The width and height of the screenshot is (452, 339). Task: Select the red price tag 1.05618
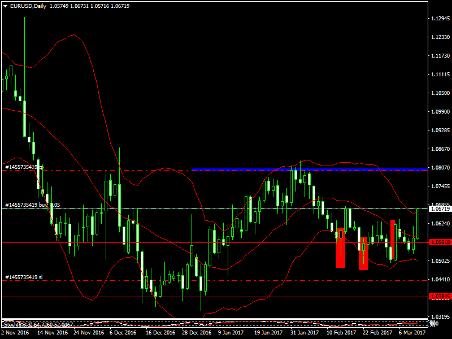[440, 242]
